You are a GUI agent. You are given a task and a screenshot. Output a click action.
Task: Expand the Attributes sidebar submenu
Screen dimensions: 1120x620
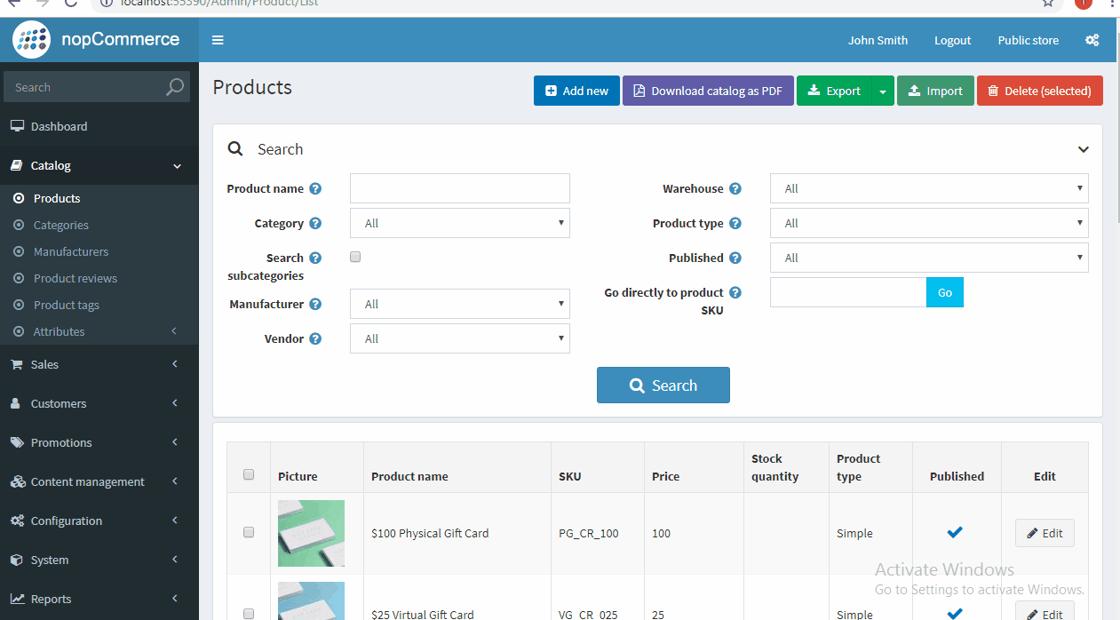coord(61,331)
